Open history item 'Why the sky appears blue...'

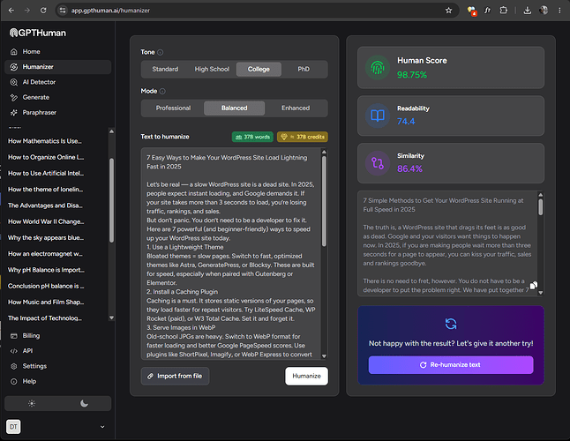pos(46,237)
